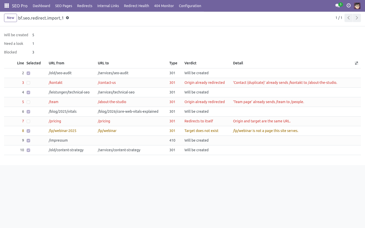The image size is (365, 228).
Task: Click Origin already redirected verdict for /team
Action: click(205, 102)
